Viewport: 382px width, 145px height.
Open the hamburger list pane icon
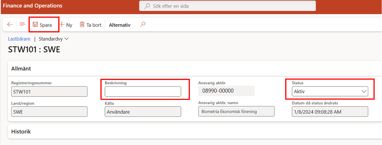pyautogui.click(x=23, y=24)
